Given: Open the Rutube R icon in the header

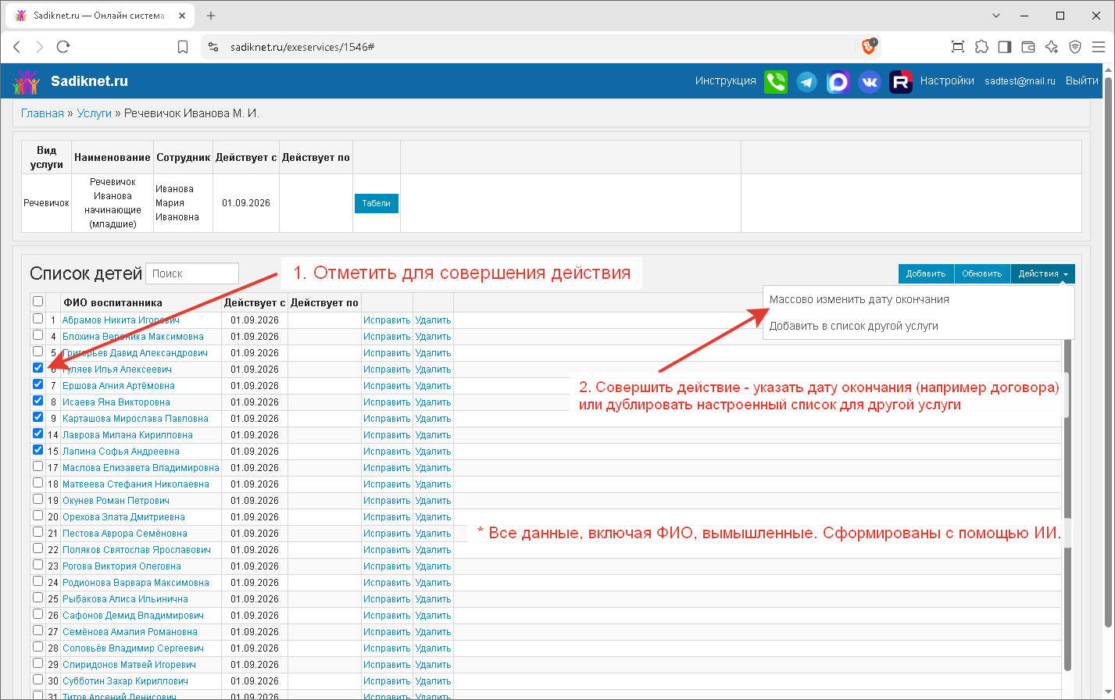Looking at the screenshot, I should coord(901,82).
